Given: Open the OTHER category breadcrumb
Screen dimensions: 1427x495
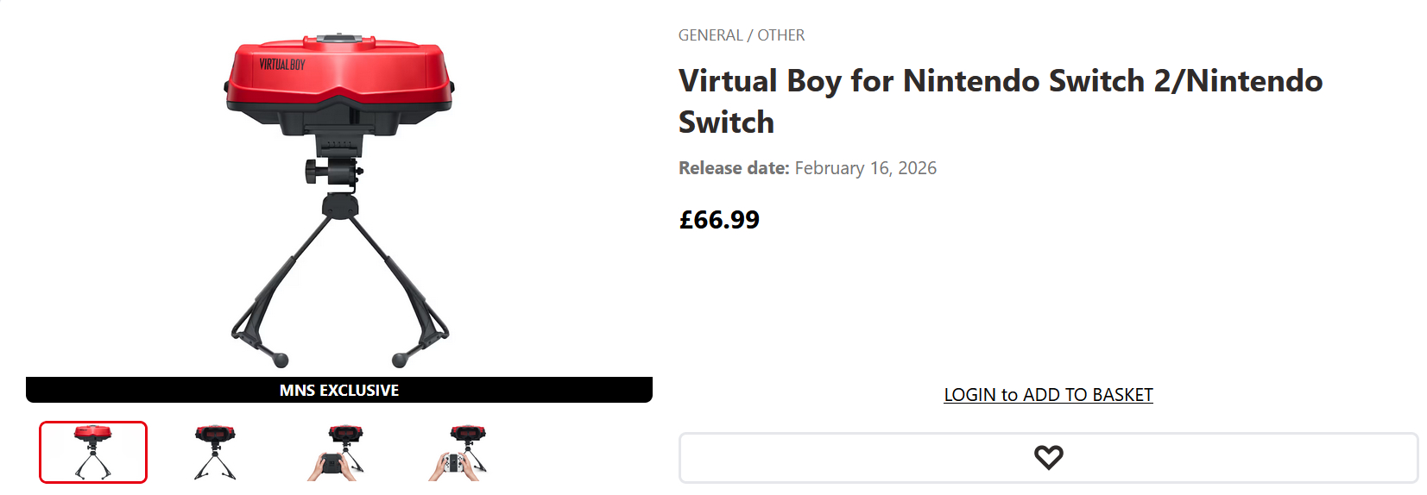Looking at the screenshot, I should click(781, 35).
